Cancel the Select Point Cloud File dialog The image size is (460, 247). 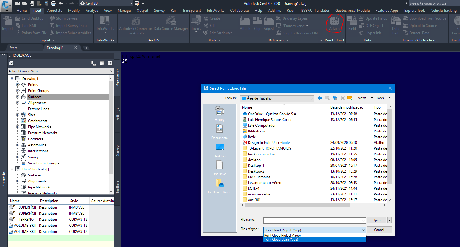coord(379,230)
